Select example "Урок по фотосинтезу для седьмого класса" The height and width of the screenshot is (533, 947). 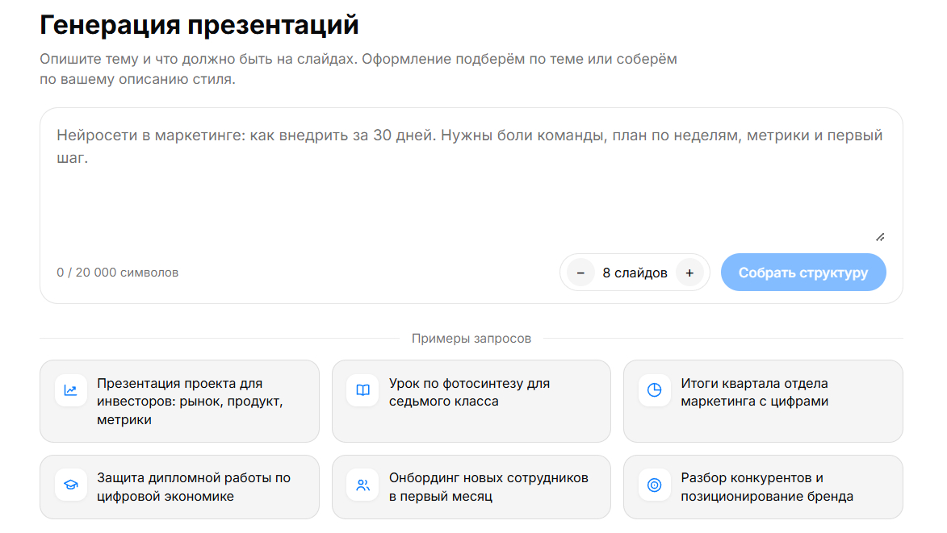[x=471, y=402]
